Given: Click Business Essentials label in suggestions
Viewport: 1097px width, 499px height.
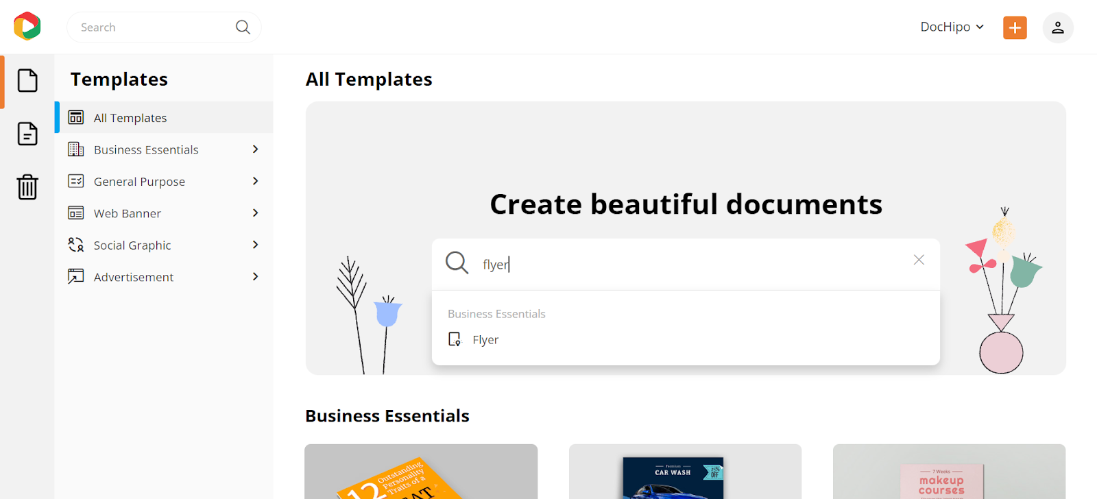Looking at the screenshot, I should (x=496, y=314).
